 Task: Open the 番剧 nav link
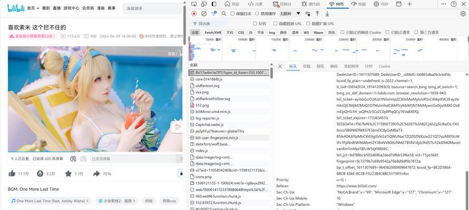point(46,8)
